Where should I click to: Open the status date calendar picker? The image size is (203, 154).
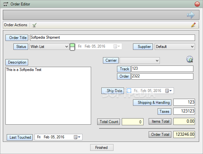[117, 46]
